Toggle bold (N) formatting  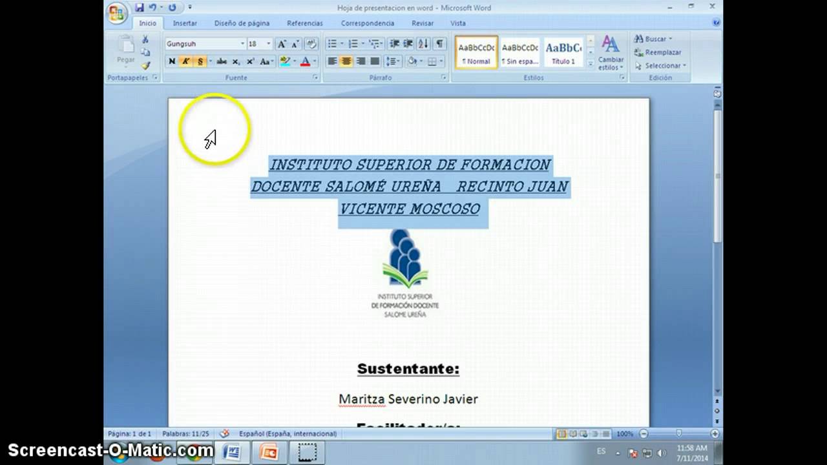(172, 61)
